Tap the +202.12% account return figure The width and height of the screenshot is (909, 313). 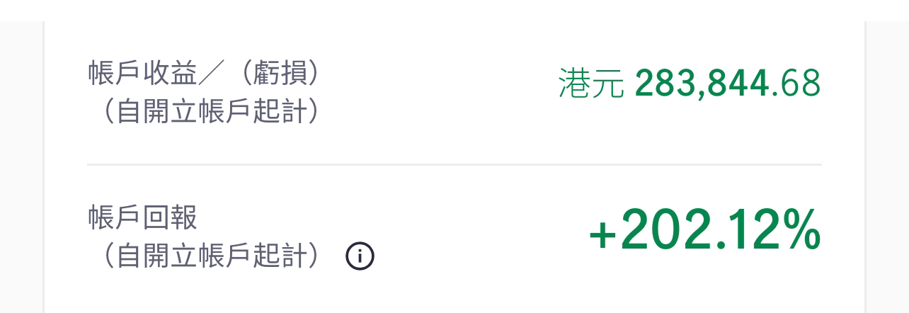tap(704, 231)
